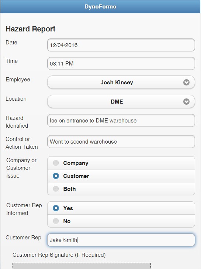Click the Company or Customer Issue label
201x269 pixels.
tap(21, 168)
